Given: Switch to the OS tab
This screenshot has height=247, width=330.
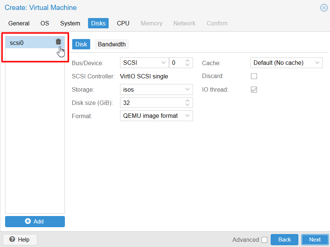Looking at the screenshot, I should [x=45, y=23].
